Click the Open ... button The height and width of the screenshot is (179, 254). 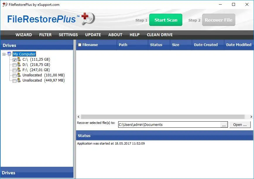pos(240,124)
